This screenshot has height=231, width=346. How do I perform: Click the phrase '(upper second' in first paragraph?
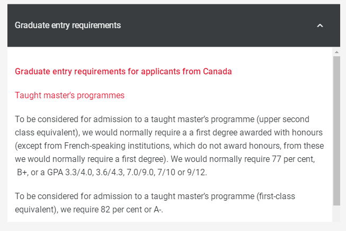click(x=282, y=119)
